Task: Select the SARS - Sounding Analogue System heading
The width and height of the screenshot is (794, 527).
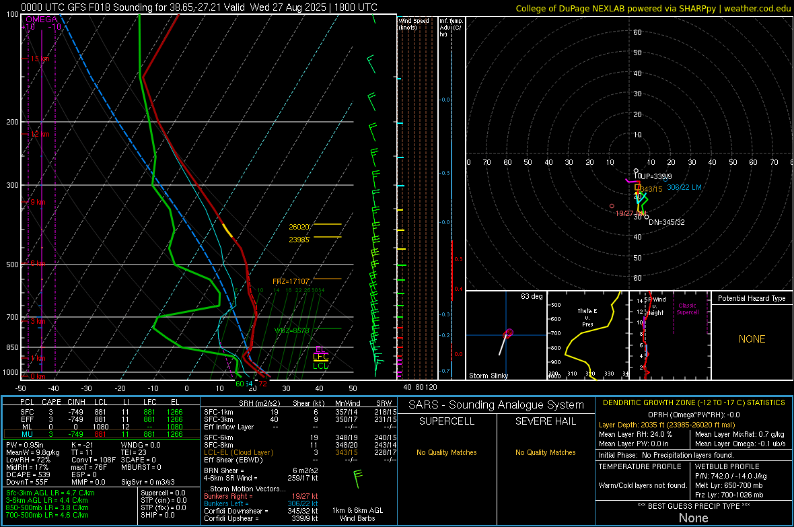Action: coord(497,405)
